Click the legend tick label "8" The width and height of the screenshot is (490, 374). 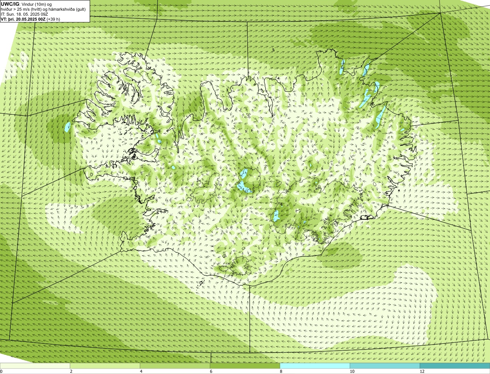(281, 371)
